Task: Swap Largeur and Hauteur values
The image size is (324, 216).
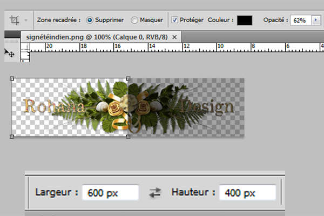Action: 155,192
